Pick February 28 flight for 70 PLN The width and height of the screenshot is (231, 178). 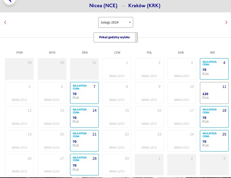84,165
